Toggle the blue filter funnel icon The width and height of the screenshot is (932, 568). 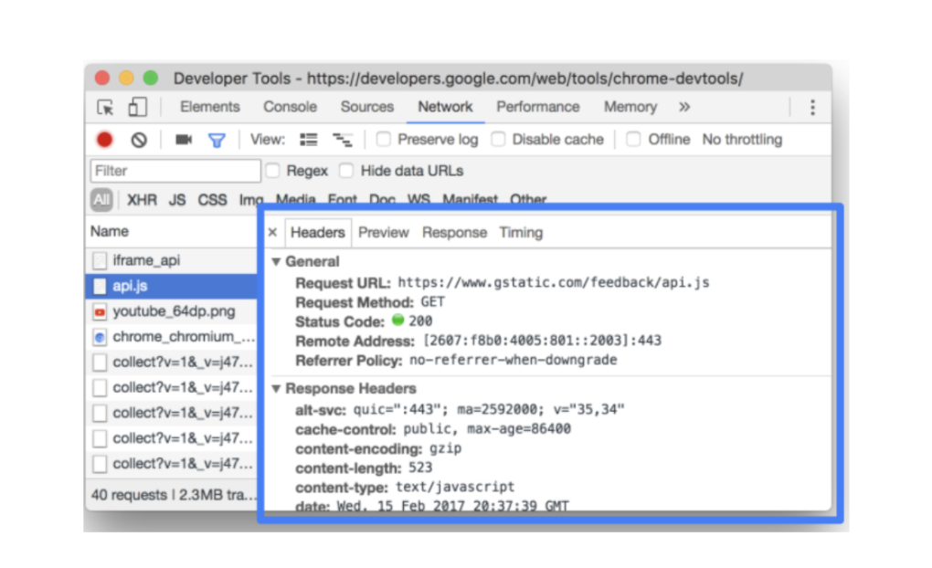pyautogui.click(x=217, y=140)
